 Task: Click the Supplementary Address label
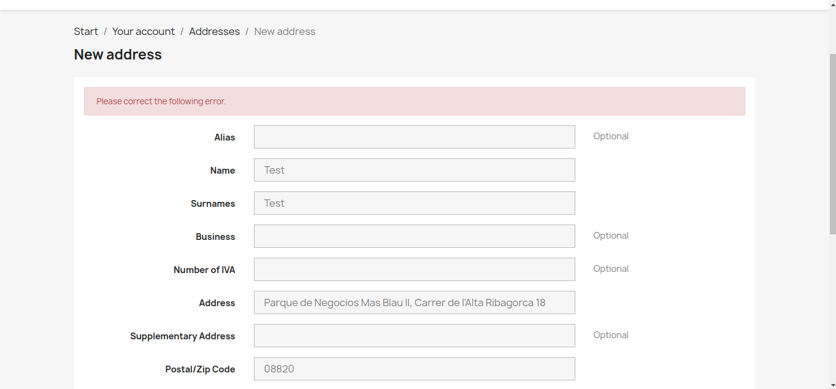point(182,336)
